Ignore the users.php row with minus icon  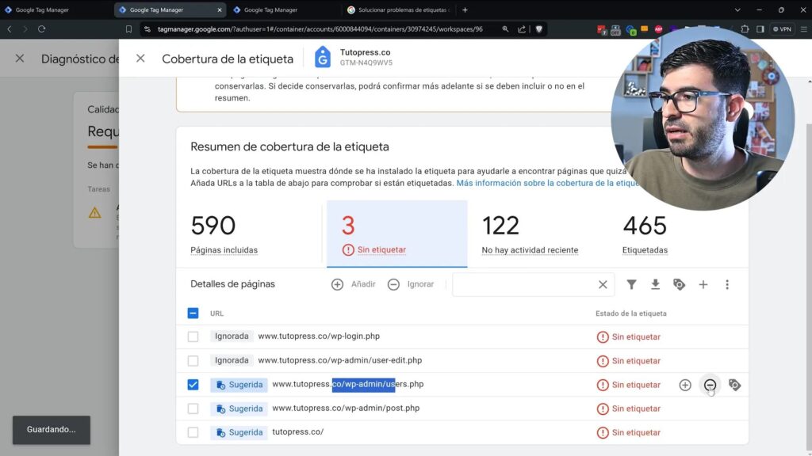pyautogui.click(x=710, y=385)
